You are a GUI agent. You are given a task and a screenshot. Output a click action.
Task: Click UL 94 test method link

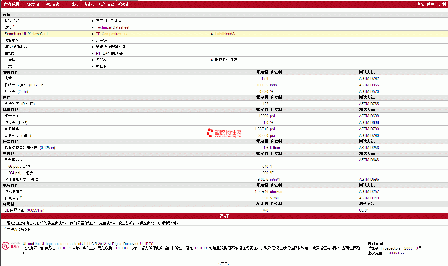(364, 210)
